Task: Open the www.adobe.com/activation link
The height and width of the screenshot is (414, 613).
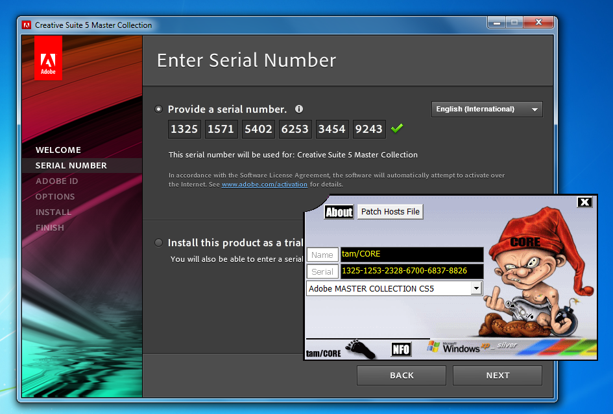Action: pos(264,185)
